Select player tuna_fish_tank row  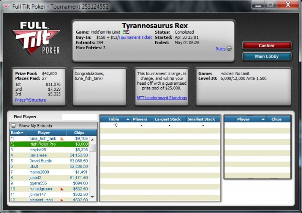(x=49, y=139)
